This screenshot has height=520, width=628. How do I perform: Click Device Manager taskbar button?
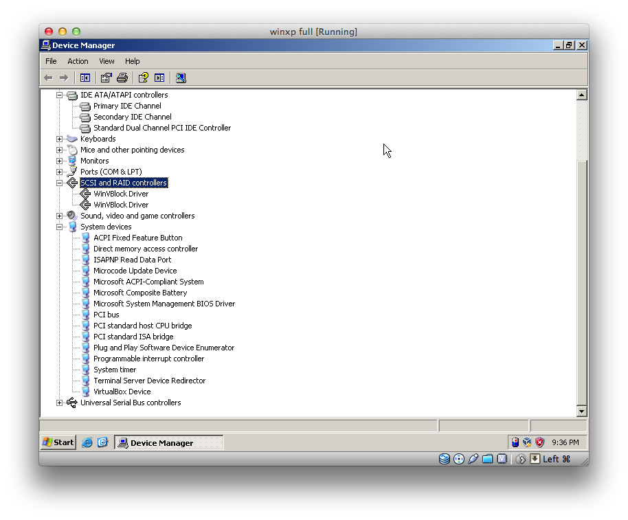coord(168,443)
